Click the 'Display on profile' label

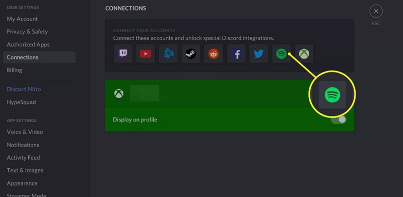point(135,119)
